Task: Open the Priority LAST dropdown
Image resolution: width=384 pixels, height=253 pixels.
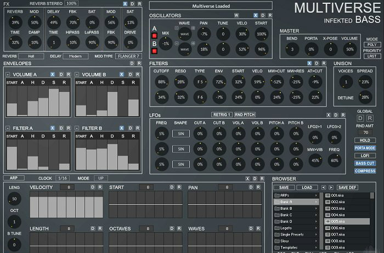Action: pyautogui.click(x=372, y=56)
